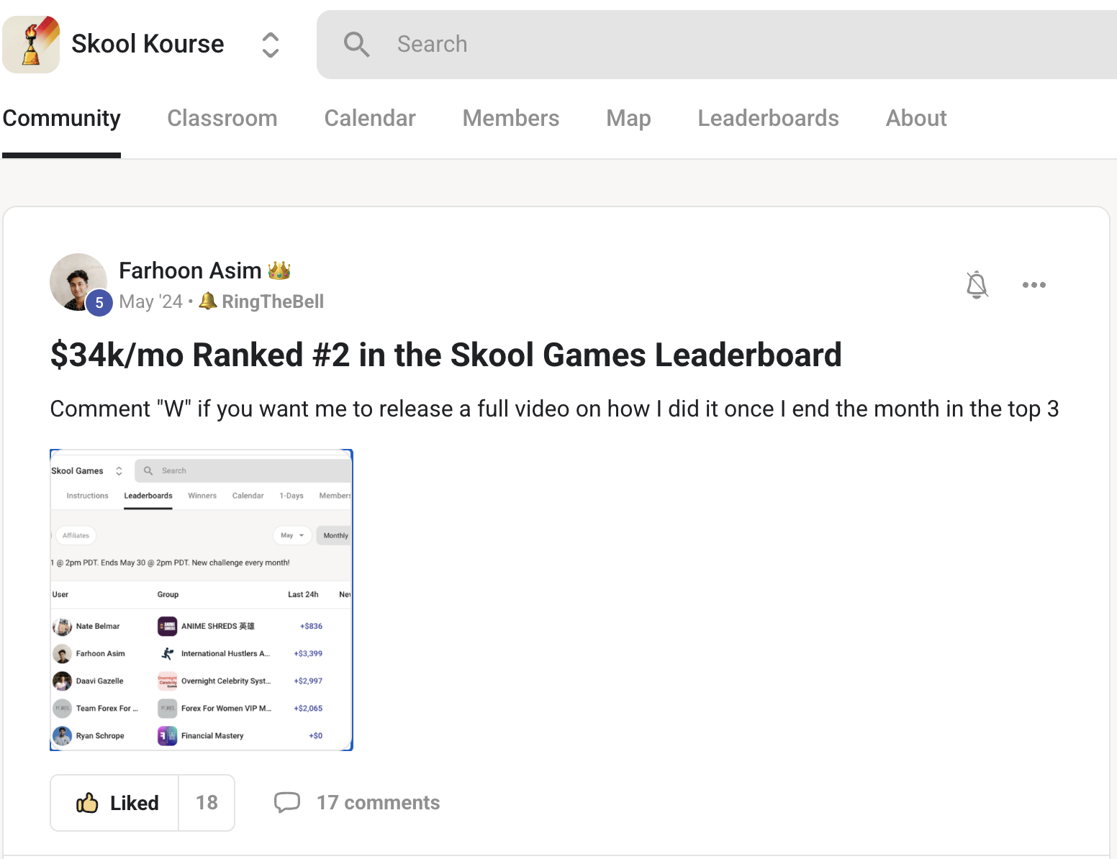The height and width of the screenshot is (859, 1117).
Task: Toggle post notifications bell
Action: [977, 285]
